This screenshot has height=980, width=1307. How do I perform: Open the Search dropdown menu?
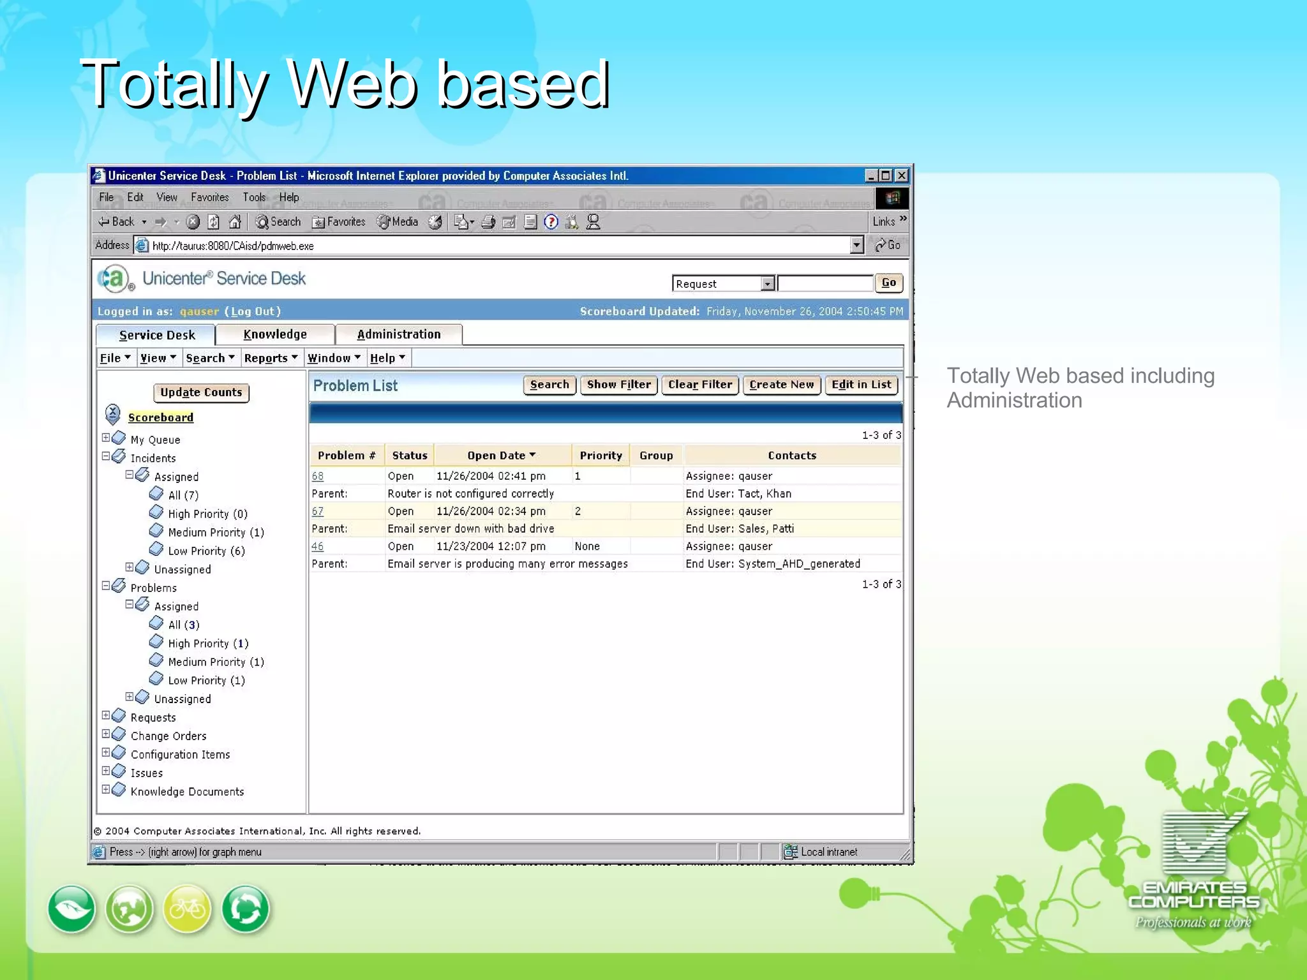[211, 358]
